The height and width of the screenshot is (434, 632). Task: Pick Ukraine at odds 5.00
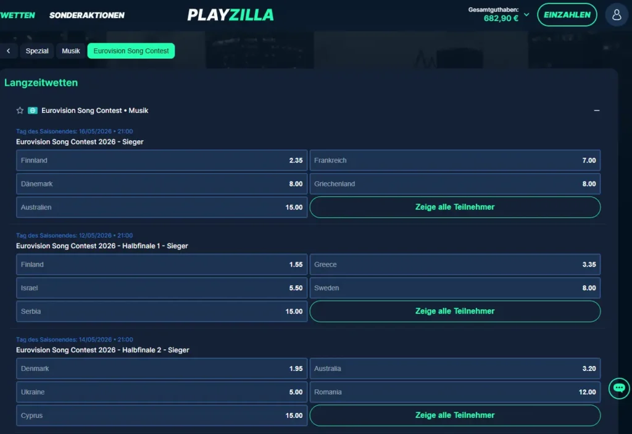162,391
